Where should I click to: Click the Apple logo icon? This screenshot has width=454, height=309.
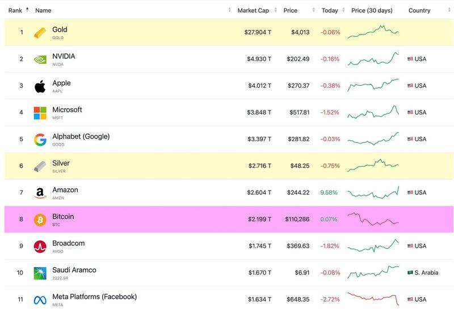[x=40, y=86]
